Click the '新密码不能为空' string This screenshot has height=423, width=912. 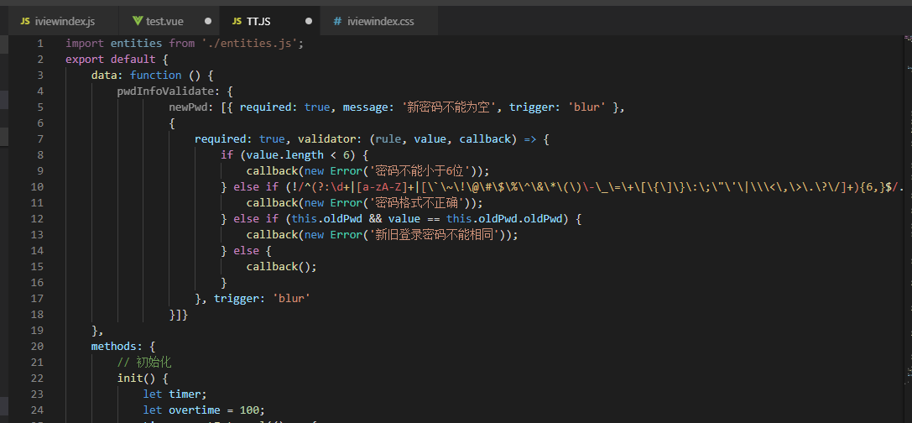point(452,107)
